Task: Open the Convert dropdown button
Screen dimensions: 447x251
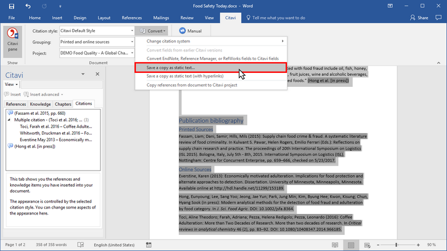Action: pyautogui.click(x=153, y=31)
